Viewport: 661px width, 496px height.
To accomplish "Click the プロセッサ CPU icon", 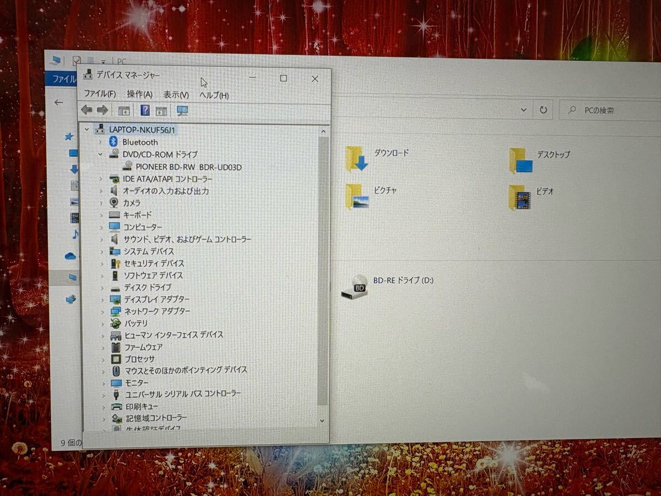I will (116, 359).
